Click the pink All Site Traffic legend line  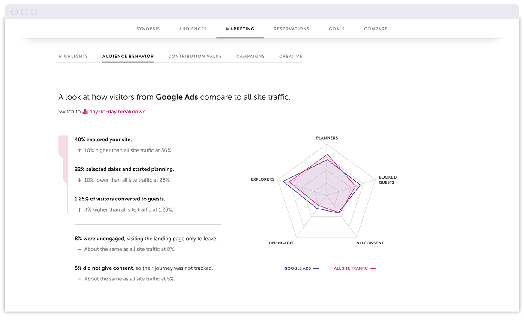click(x=373, y=268)
